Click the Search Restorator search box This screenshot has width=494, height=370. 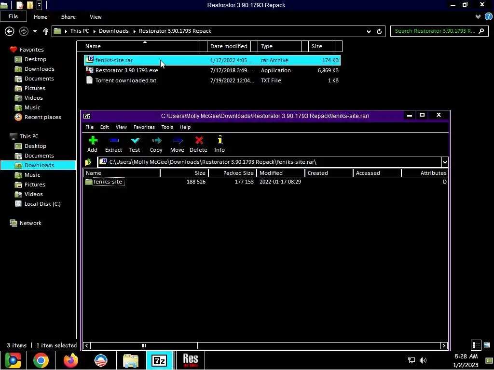coord(439,31)
